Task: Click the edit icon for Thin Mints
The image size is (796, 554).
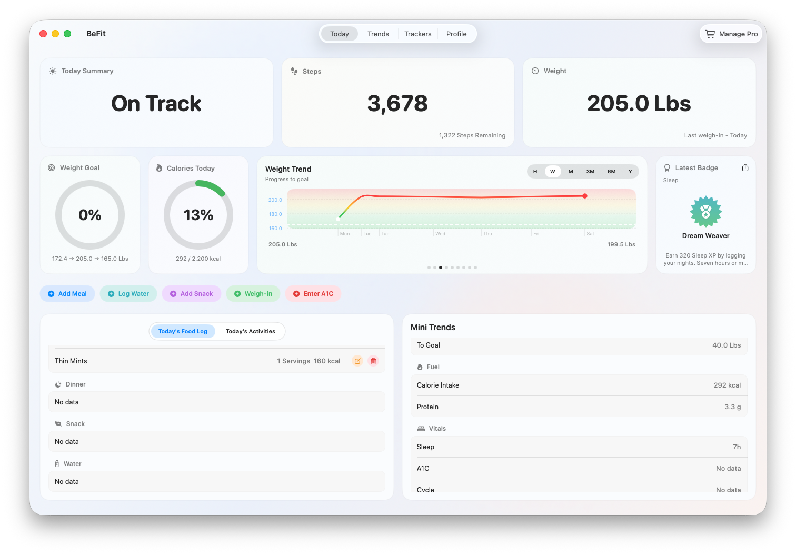Action: coord(357,361)
